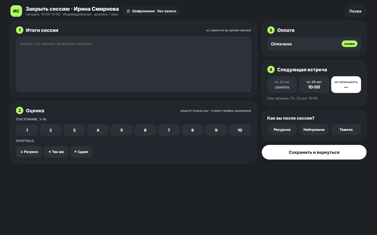The height and width of the screenshot is (235, 377).
Task: Click the ПРОГРЕСС label
Action: [25, 141]
